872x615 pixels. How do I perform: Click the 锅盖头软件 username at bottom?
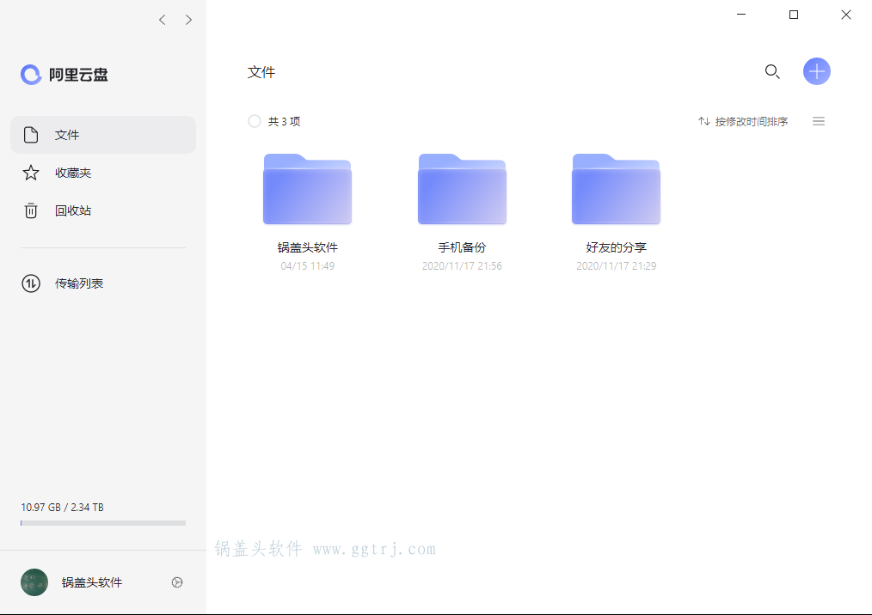pos(92,582)
